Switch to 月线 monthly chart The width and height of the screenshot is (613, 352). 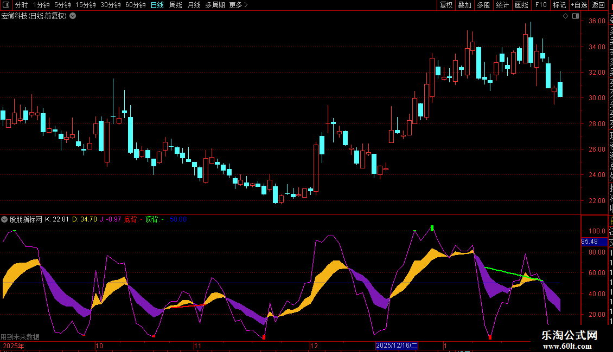[x=194, y=5]
